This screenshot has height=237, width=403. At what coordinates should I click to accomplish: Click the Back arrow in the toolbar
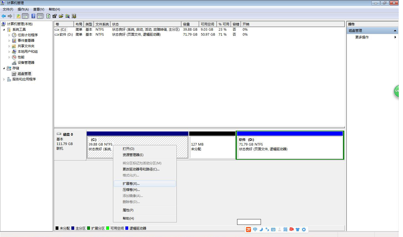coord(4,16)
